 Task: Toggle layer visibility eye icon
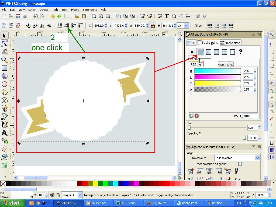[x=52, y=195]
